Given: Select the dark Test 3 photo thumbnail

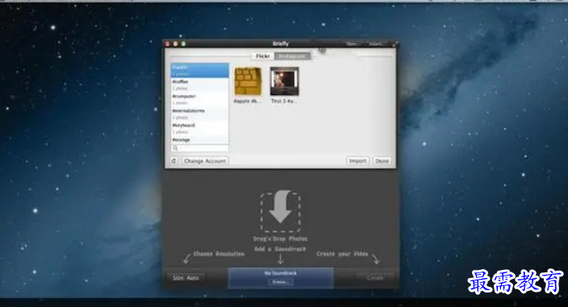Looking at the screenshot, I should [x=285, y=81].
